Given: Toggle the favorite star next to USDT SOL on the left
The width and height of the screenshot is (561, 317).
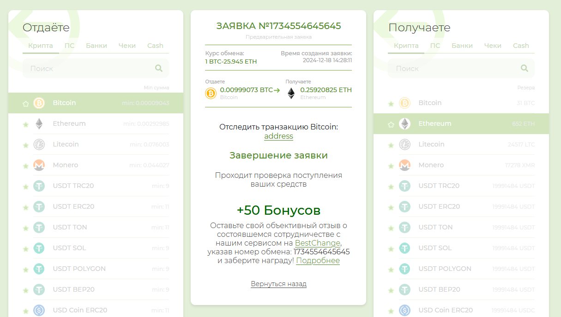Looking at the screenshot, I should (x=25, y=248).
